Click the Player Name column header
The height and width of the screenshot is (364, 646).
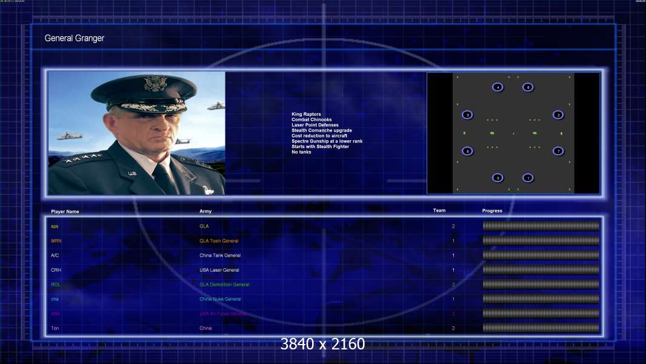pyautogui.click(x=65, y=212)
